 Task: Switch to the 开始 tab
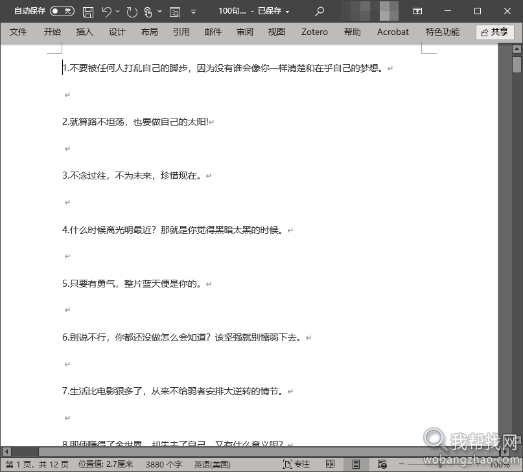coord(52,32)
